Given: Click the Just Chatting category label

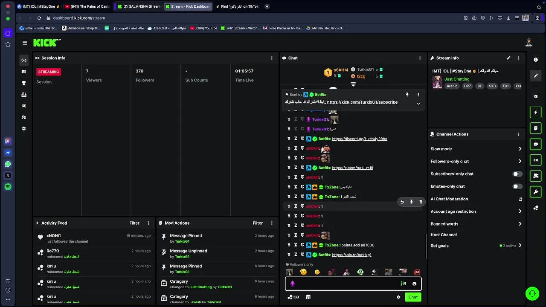Looking at the screenshot, I should (457, 79).
